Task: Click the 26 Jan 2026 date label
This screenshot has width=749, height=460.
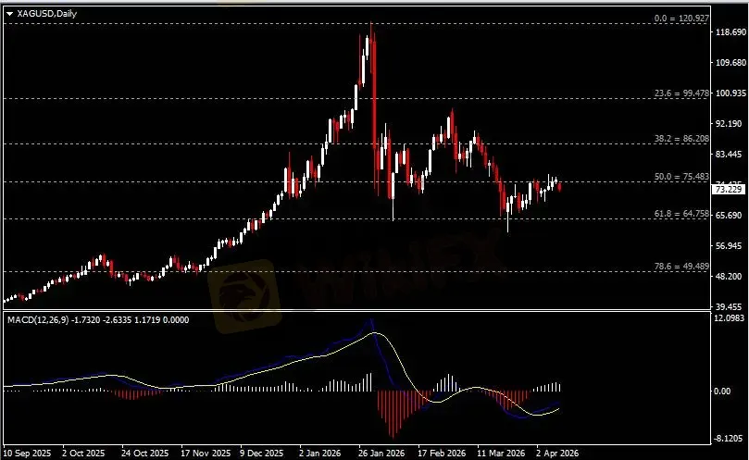Action: click(x=381, y=453)
